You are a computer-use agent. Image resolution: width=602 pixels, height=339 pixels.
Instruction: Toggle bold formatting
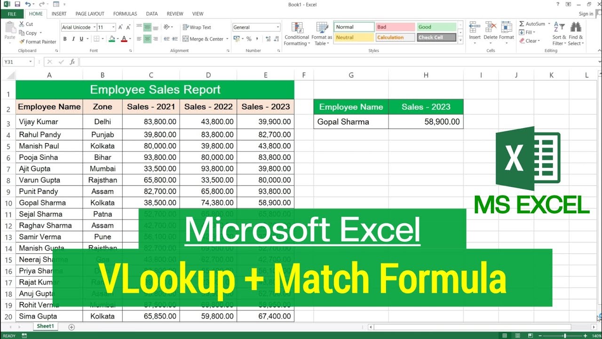[65, 39]
